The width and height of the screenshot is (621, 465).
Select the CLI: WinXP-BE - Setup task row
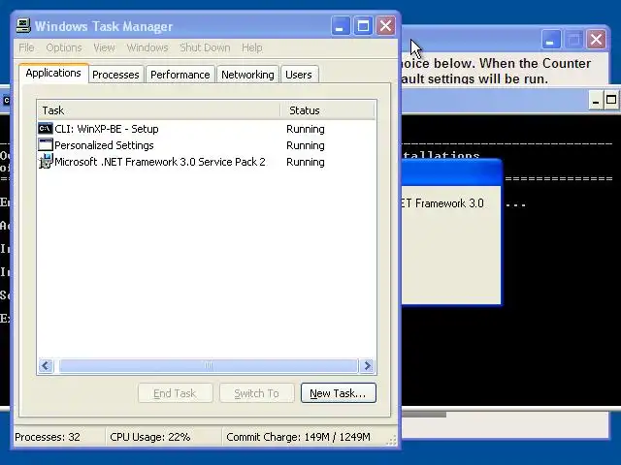[x=206, y=129]
